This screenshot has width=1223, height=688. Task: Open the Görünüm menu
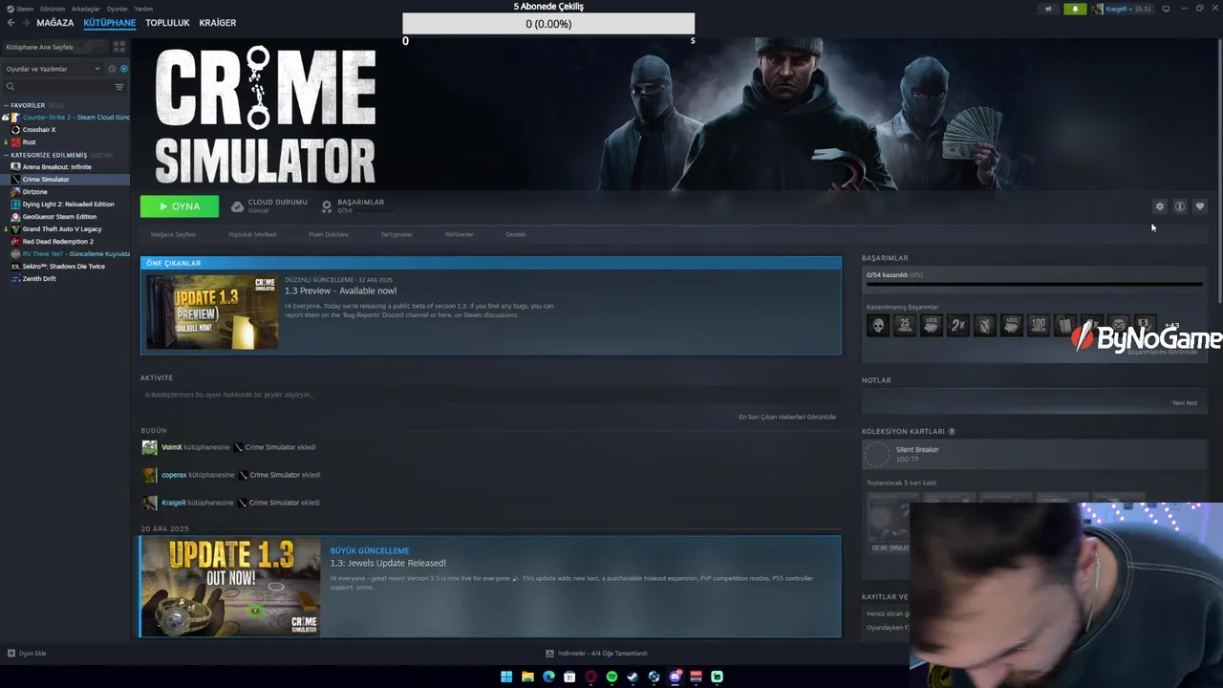click(x=53, y=9)
